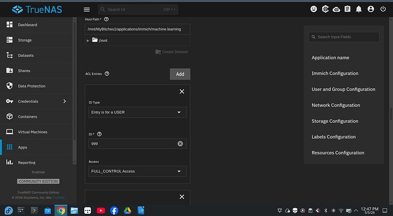
Task: Open Shares in sidebar
Action: click(x=37, y=70)
